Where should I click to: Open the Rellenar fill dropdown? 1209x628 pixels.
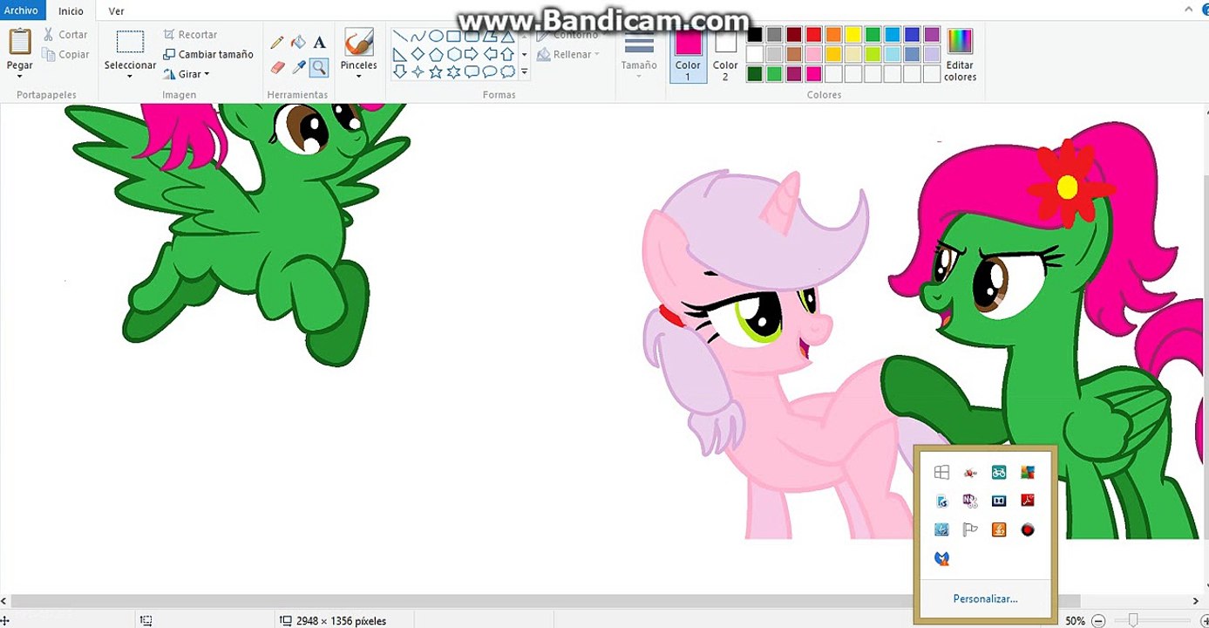point(568,54)
